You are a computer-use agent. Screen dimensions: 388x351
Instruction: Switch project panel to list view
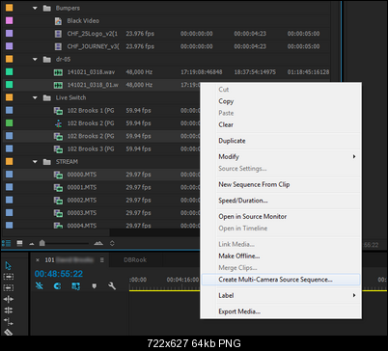[x=7, y=243]
